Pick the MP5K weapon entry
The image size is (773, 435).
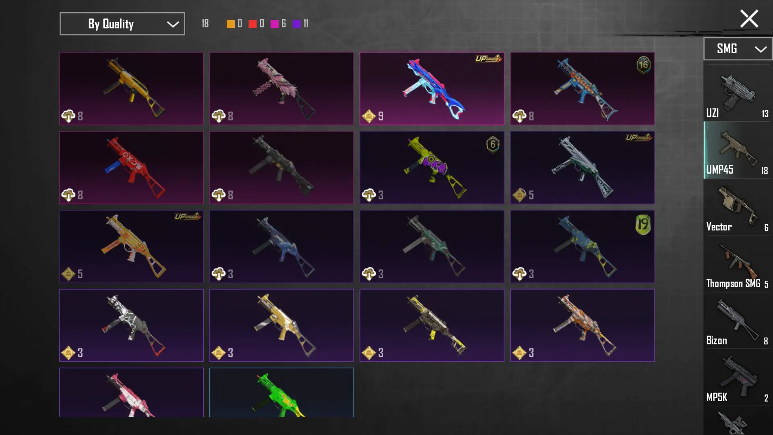pos(738,377)
